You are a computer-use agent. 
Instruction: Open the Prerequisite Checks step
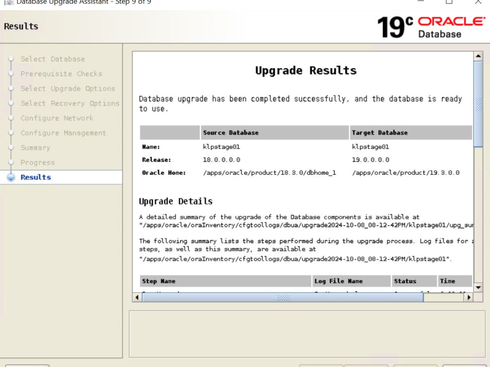[x=61, y=74]
